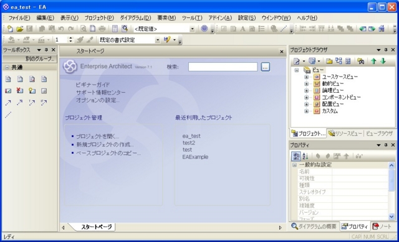Click the round blue help target icon
The image size is (399, 242).
204,29
